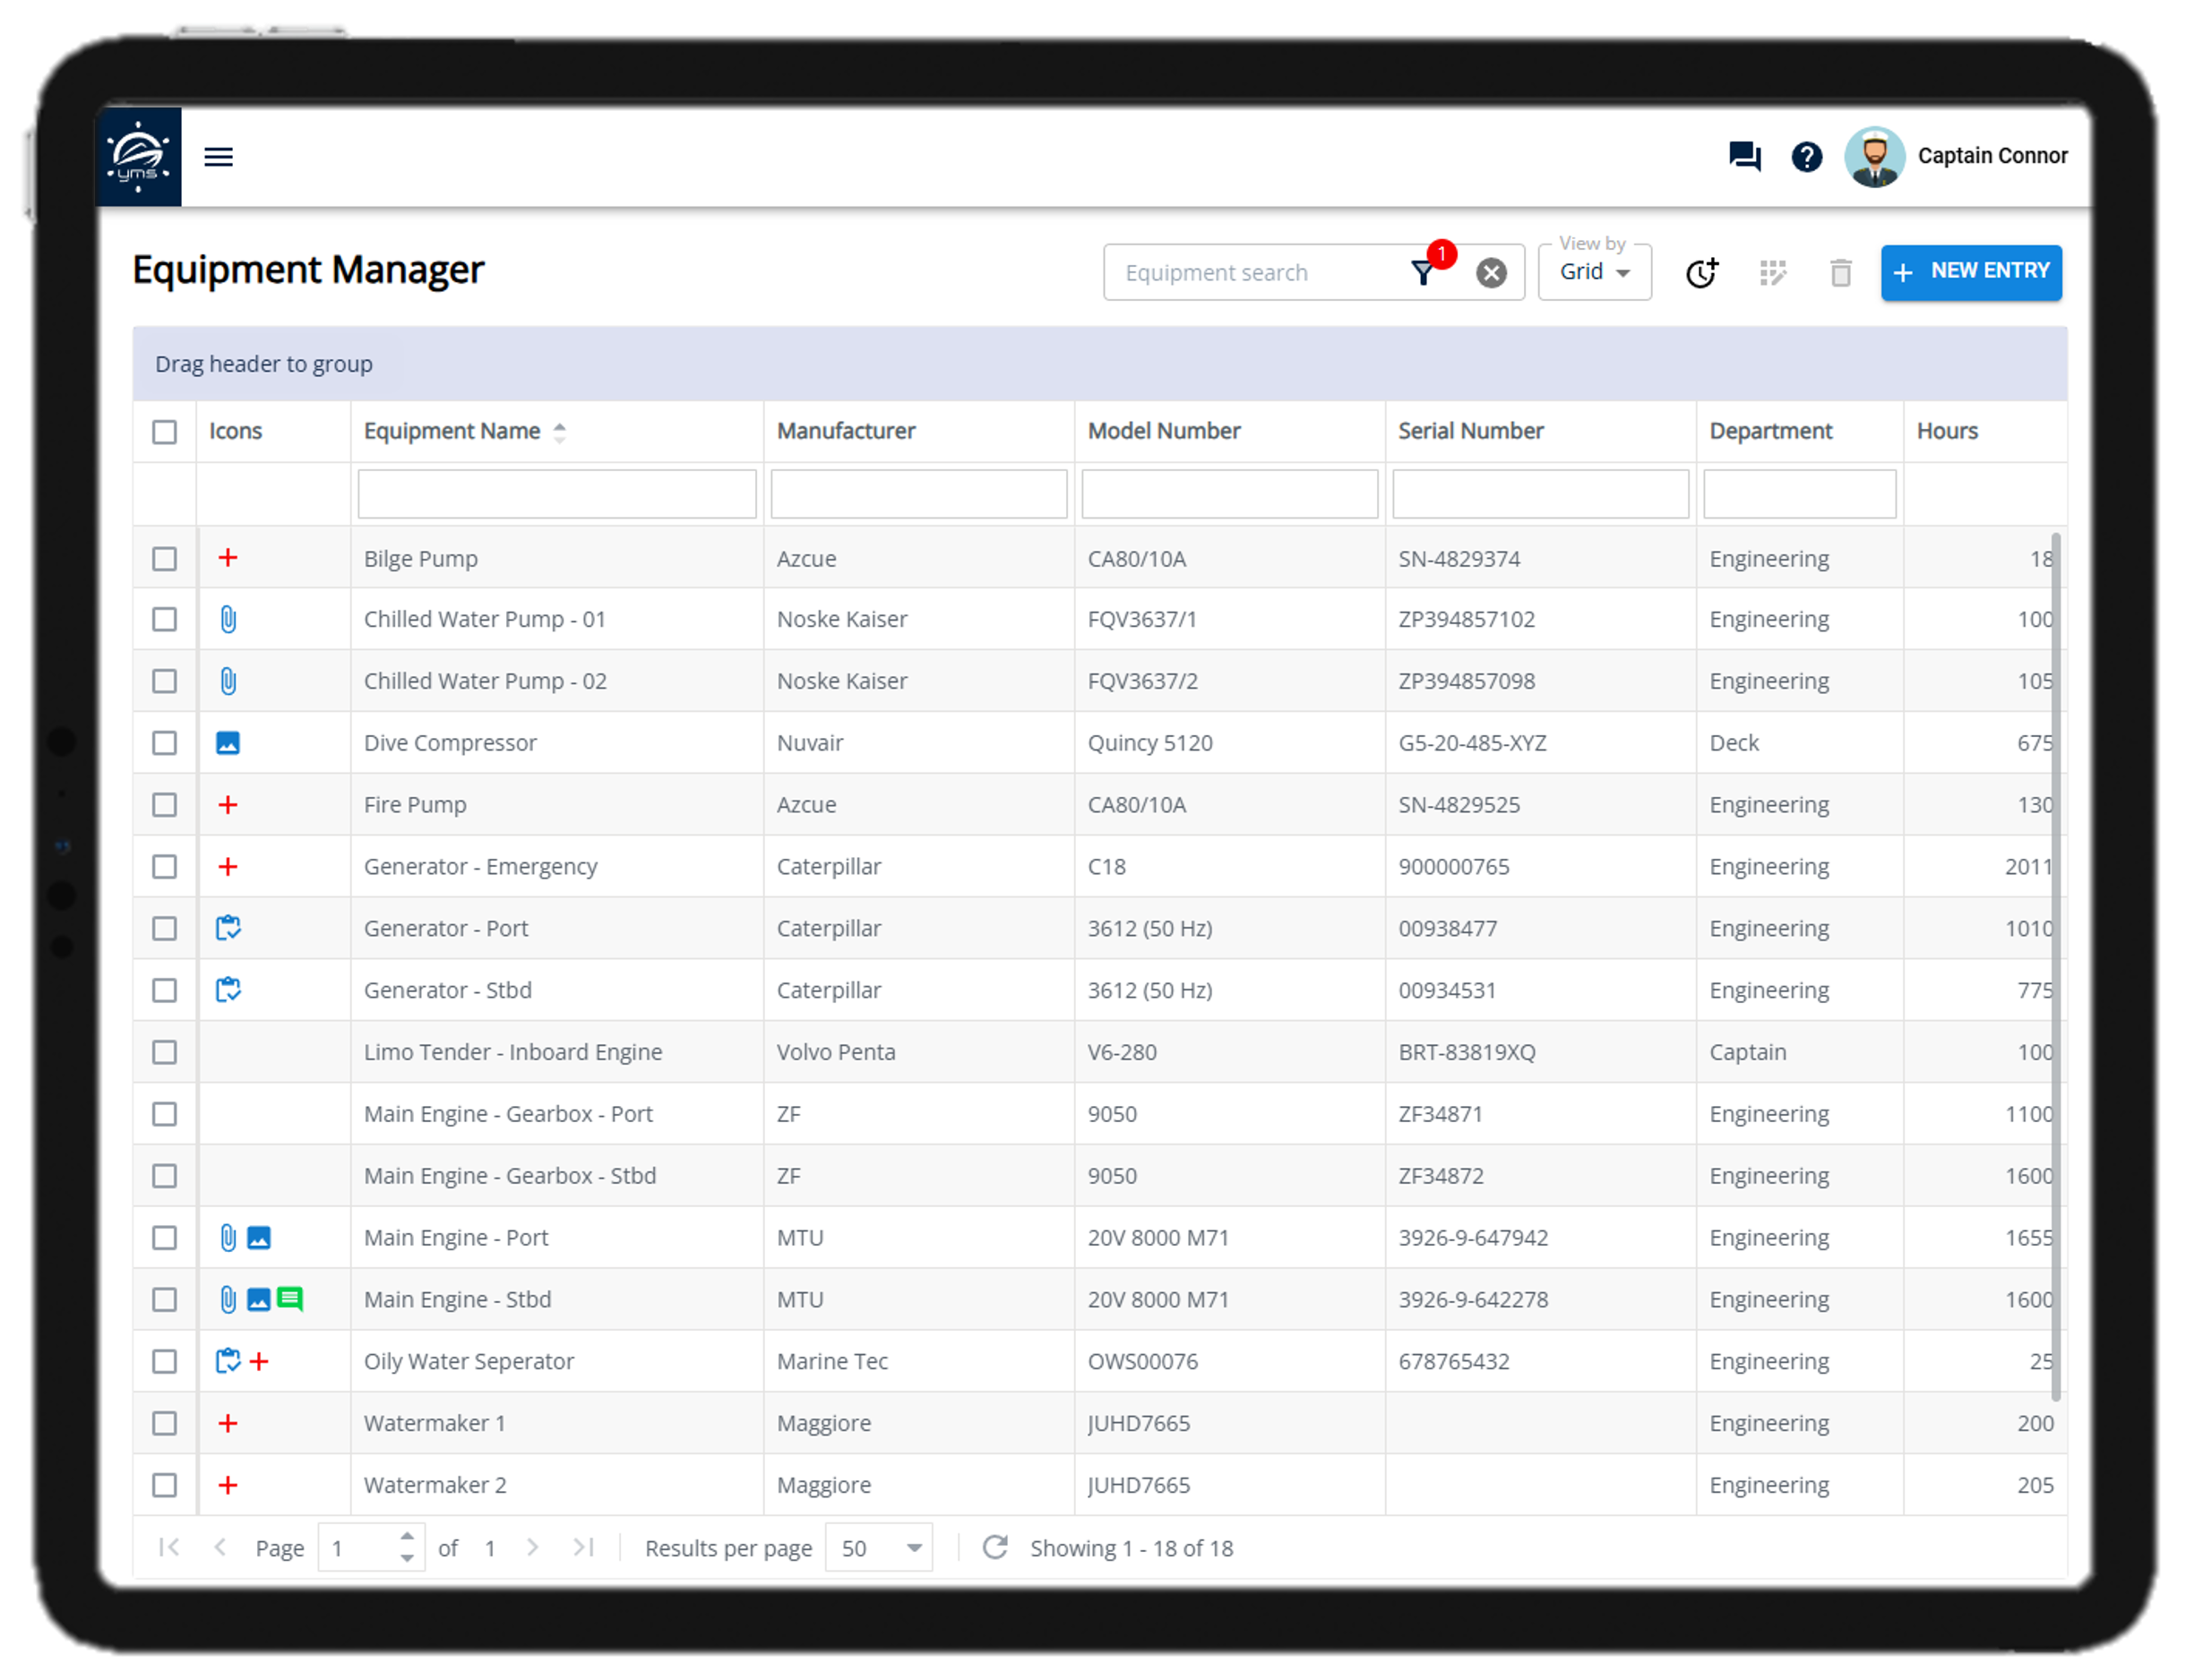The image size is (2186, 1680).
Task: Click image icon for Main Engine - Port
Action: pyautogui.click(x=259, y=1238)
